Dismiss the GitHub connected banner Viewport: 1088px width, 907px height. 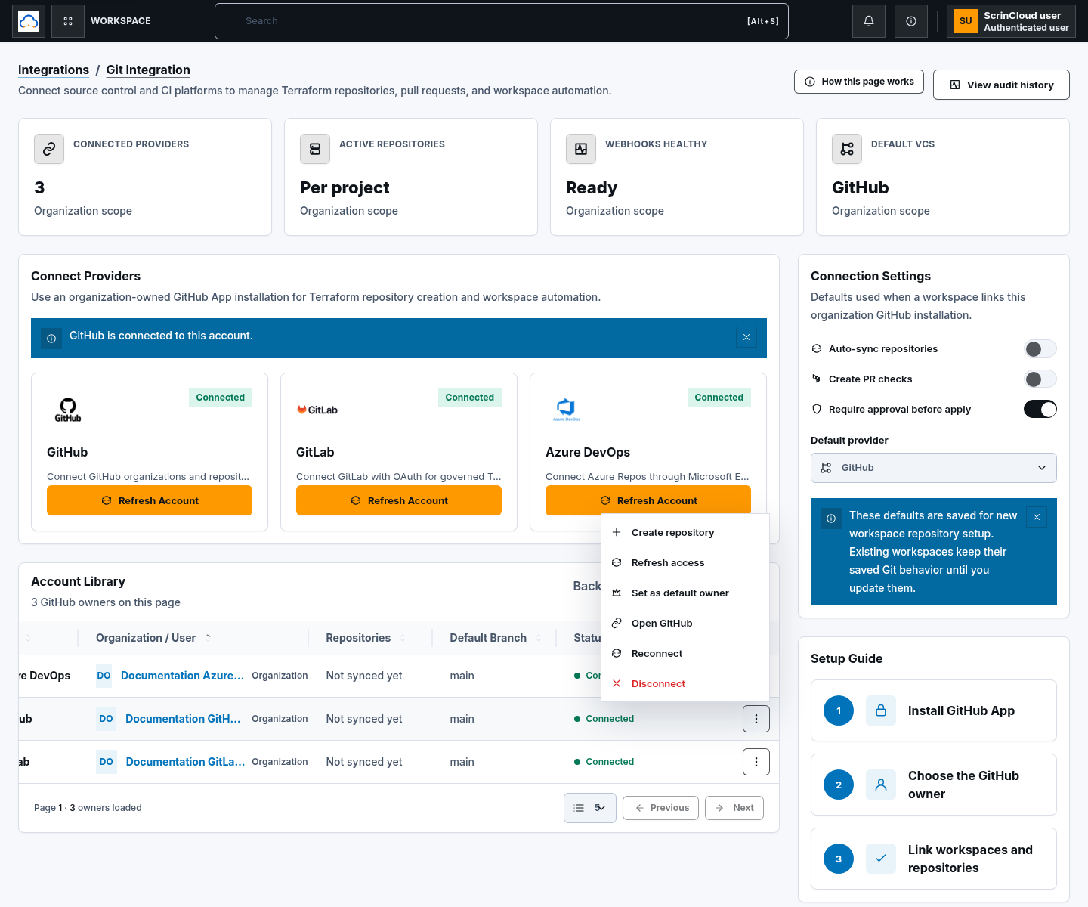pyautogui.click(x=746, y=338)
